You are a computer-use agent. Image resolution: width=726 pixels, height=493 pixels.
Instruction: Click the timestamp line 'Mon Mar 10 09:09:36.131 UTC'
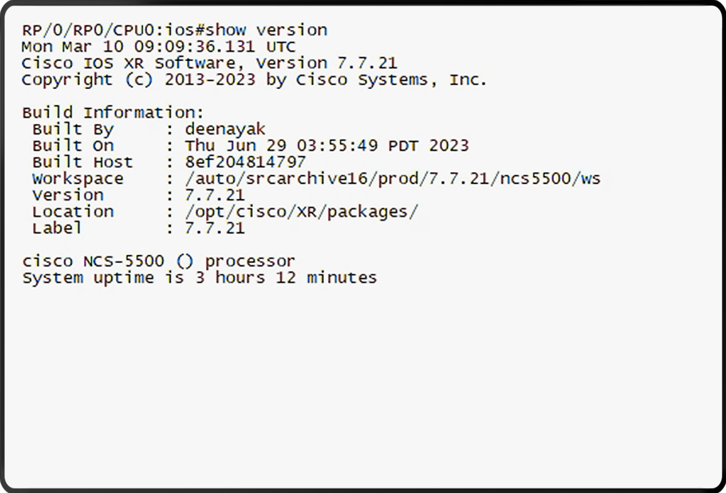pyautogui.click(x=159, y=47)
